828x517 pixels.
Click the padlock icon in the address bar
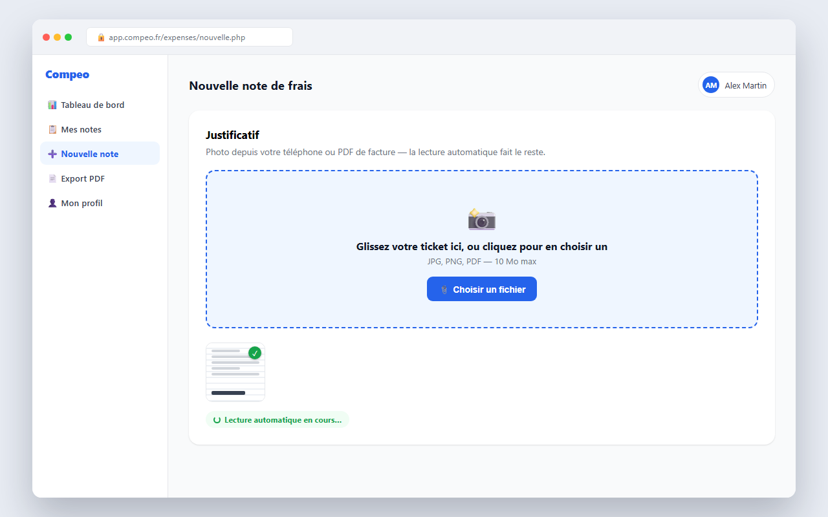[101, 37]
